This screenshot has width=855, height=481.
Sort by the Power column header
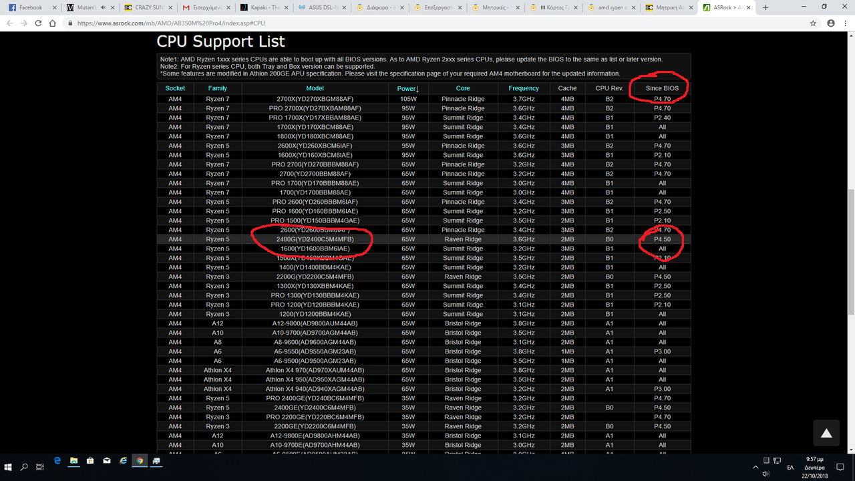[407, 88]
